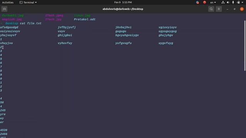The width and height of the screenshot is (246, 138).
Task: Click the text vgiuvyiuyv
Action: (x=168, y=27)
